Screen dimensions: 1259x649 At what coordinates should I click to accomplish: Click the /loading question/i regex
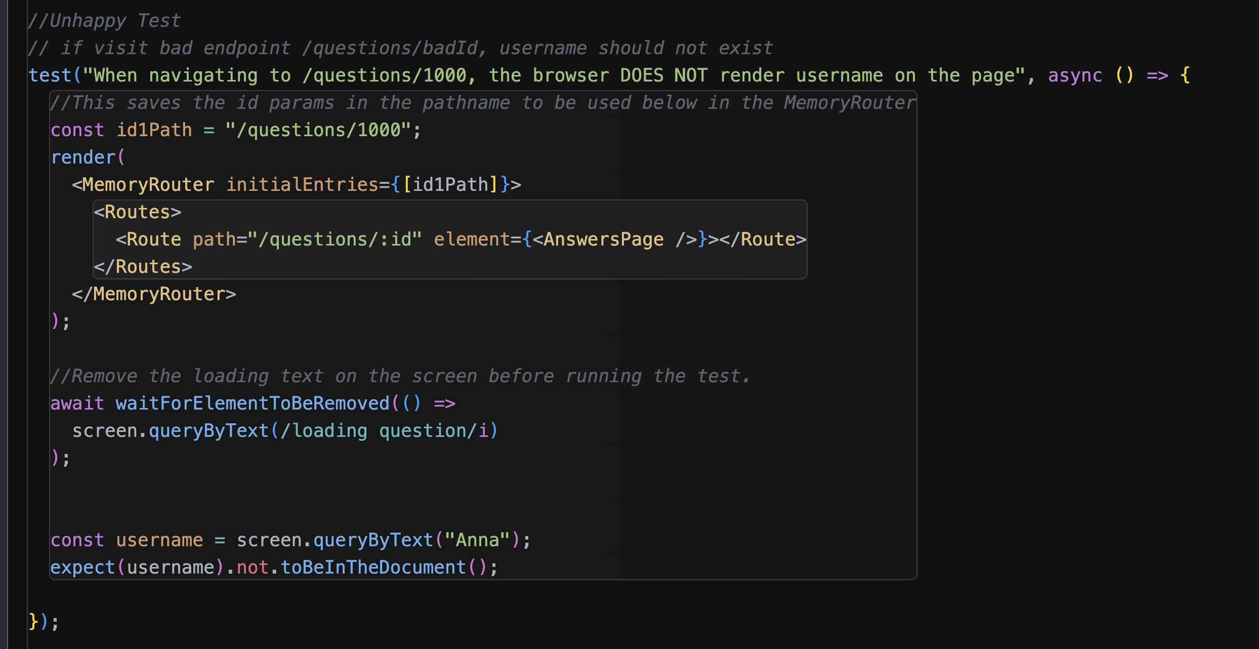click(x=384, y=431)
